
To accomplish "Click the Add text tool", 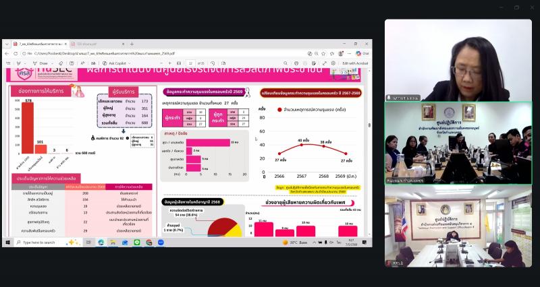I will click(x=72, y=63).
